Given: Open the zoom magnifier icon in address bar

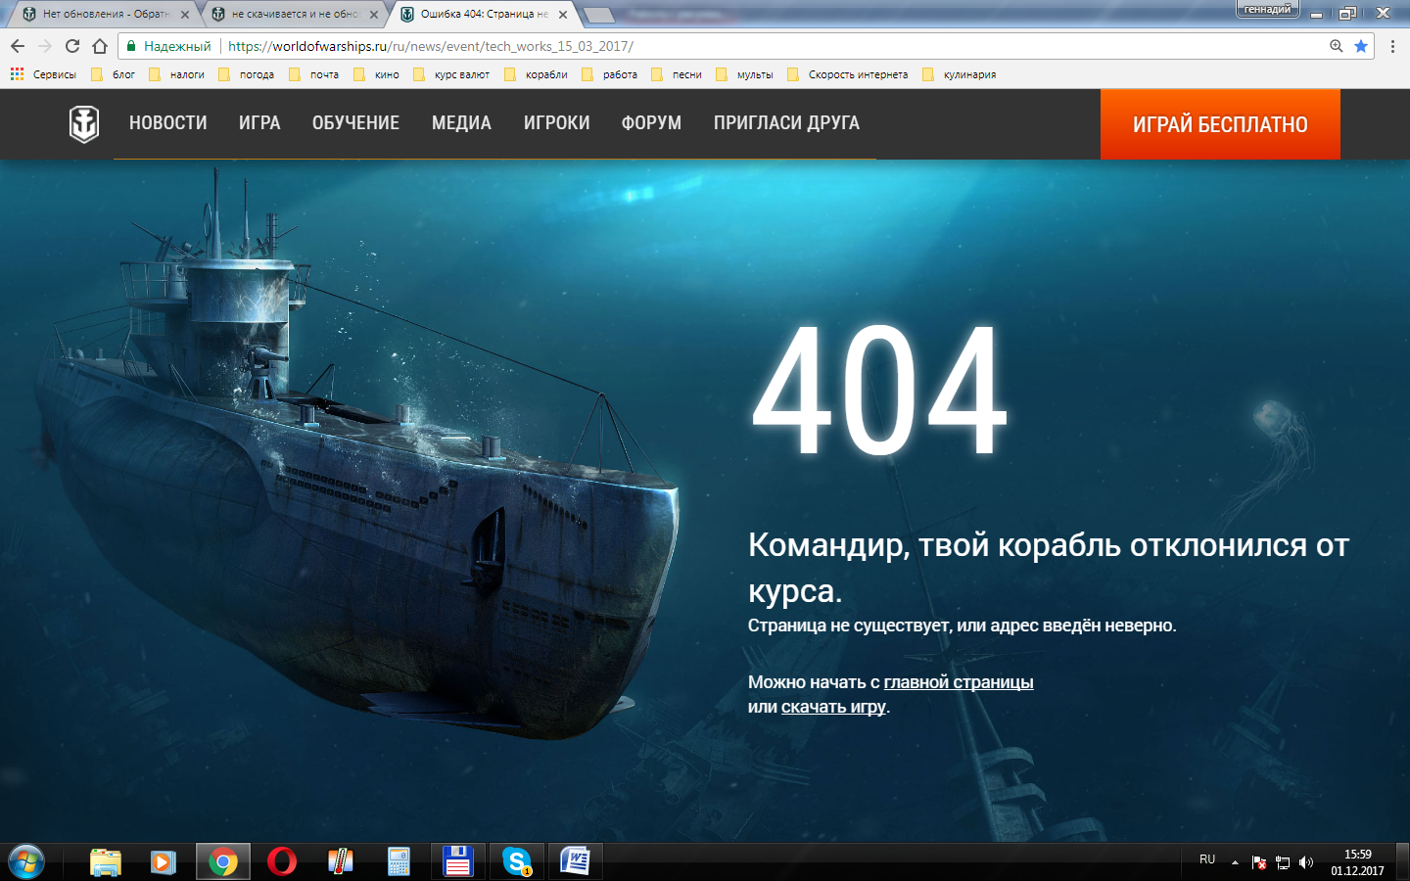Looking at the screenshot, I should pyautogui.click(x=1336, y=46).
